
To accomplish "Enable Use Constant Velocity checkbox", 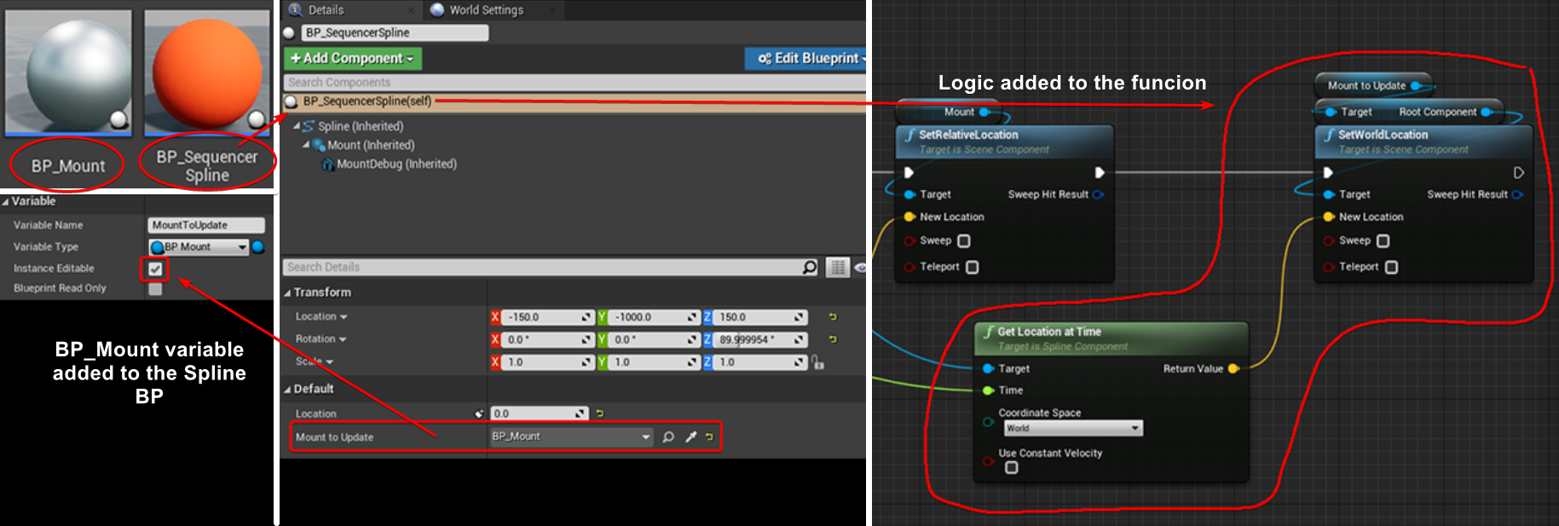I will pos(1012,467).
